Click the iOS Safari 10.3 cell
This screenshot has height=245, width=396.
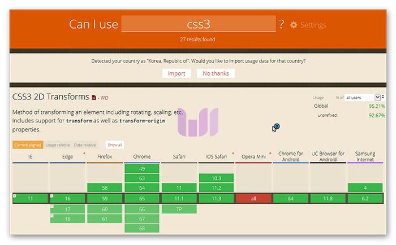point(216,178)
